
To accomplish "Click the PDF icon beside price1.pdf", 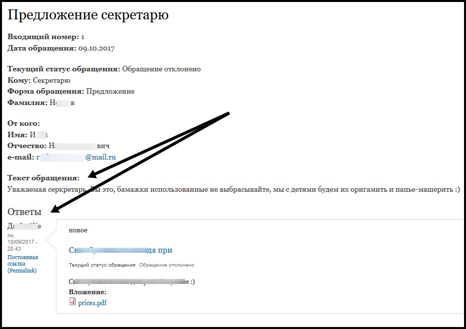I will coord(73,302).
